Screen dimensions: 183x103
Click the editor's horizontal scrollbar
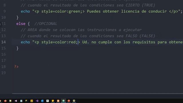(x=98, y=94)
